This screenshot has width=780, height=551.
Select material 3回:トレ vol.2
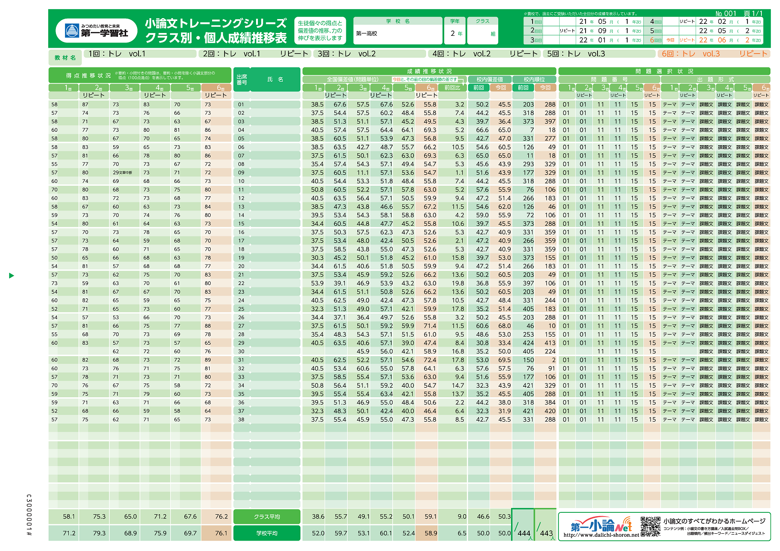tap(370, 53)
